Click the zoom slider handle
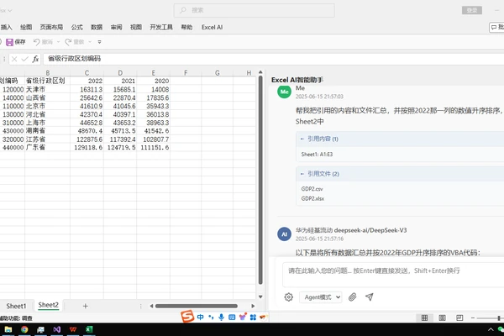This screenshot has height=336, width=504. (x=499, y=318)
